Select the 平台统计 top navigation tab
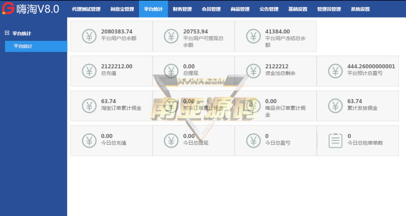 point(153,9)
